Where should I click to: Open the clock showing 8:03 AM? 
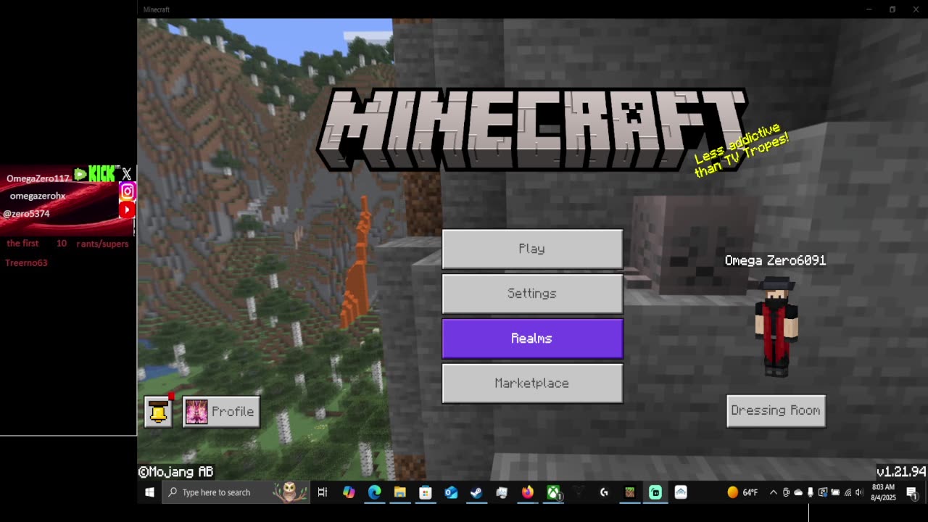click(883, 492)
